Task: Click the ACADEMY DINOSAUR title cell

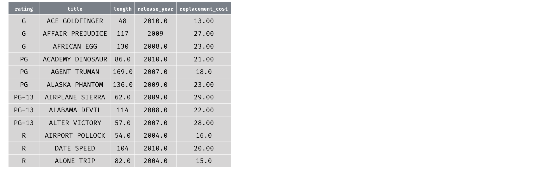Action: click(75, 59)
